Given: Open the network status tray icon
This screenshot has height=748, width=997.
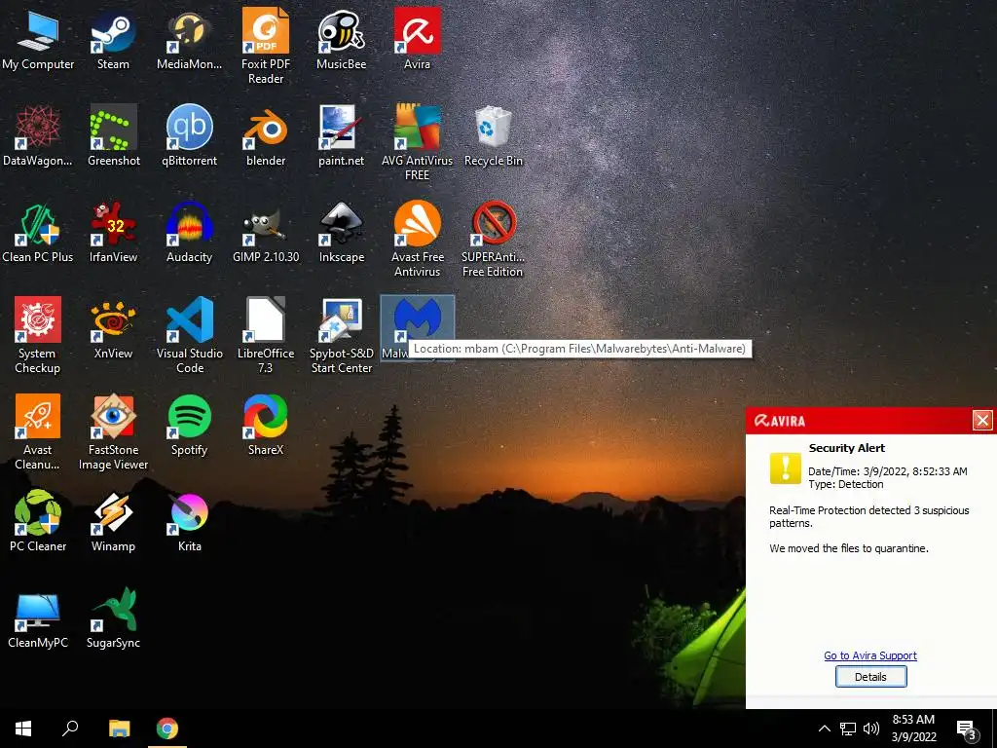Looking at the screenshot, I should pyautogui.click(x=848, y=729).
